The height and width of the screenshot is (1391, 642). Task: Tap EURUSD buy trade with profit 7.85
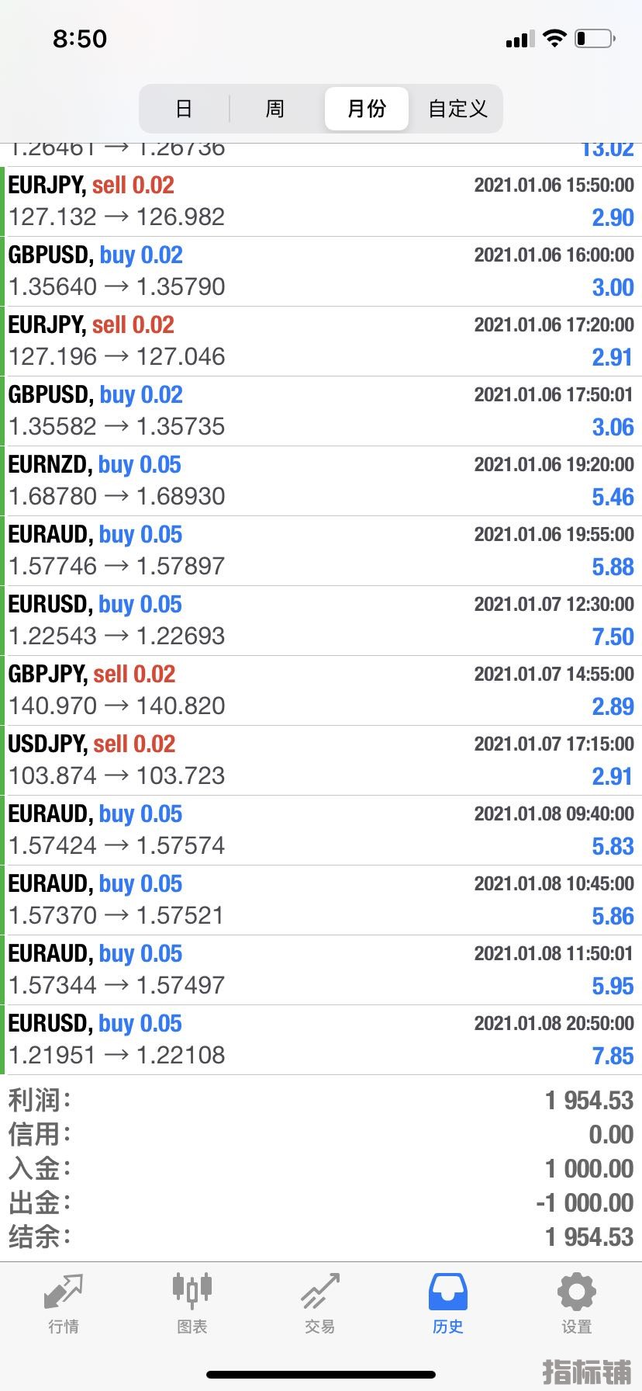pyautogui.click(x=321, y=1040)
